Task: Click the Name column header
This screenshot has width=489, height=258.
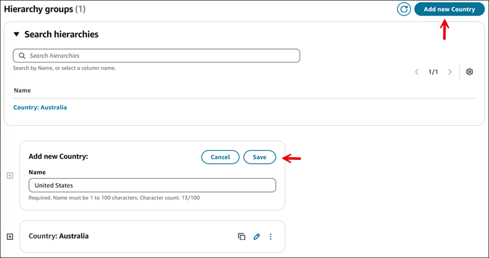Action: pos(23,90)
